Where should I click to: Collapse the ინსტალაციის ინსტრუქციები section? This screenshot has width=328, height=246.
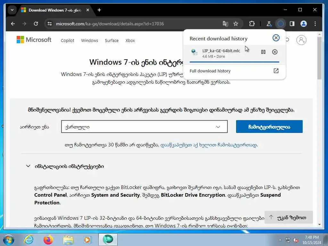[65, 166]
